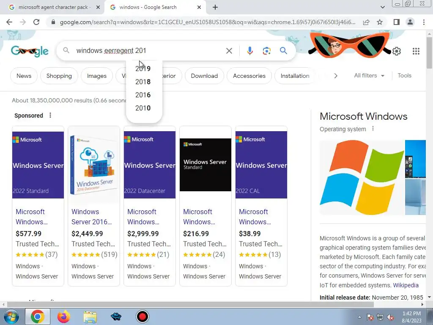
Task: Open search Tools
Action: [x=404, y=75]
